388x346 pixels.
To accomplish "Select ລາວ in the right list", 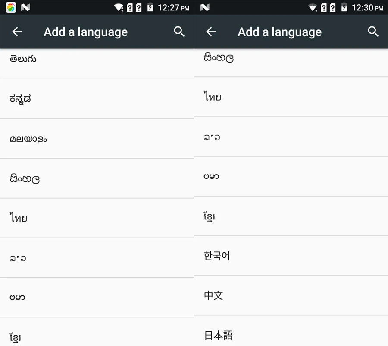I will 291,136.
